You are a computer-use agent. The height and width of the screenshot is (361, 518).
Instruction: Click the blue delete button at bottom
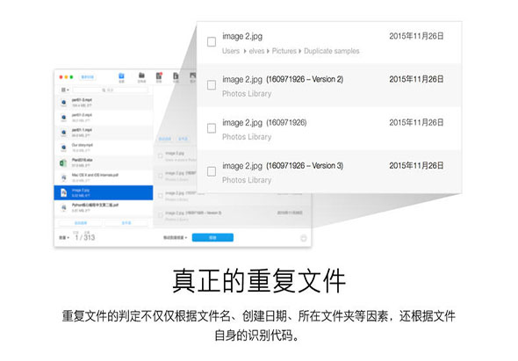[212, 237]
